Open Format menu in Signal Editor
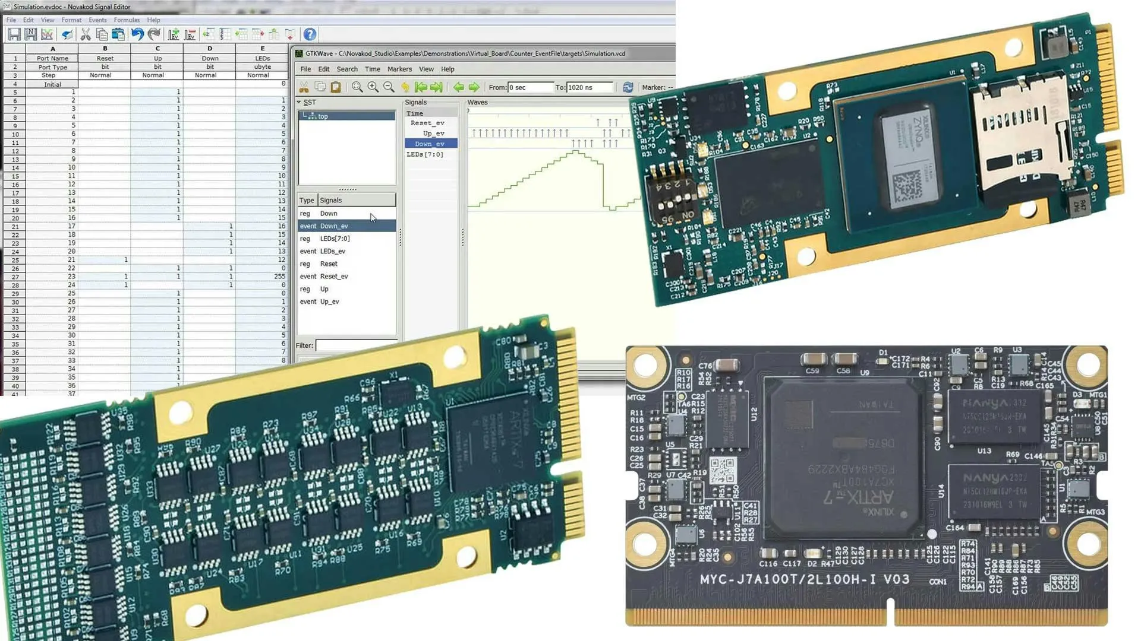 71,20
